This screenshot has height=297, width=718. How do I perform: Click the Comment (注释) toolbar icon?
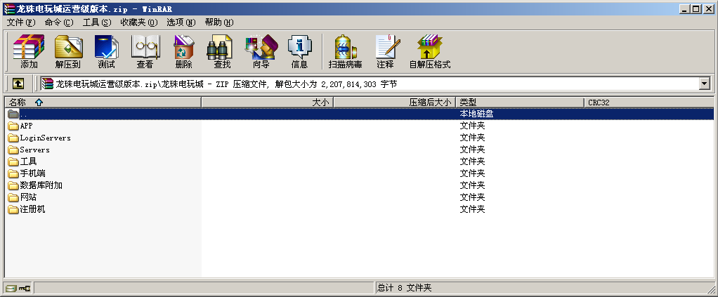coord(385,51)
